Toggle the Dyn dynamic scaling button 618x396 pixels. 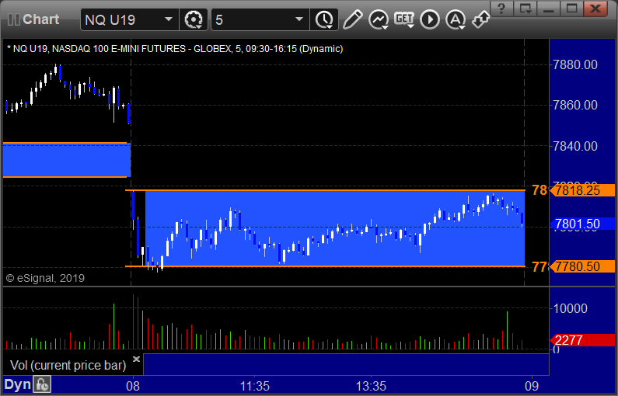tap(17, 384)
